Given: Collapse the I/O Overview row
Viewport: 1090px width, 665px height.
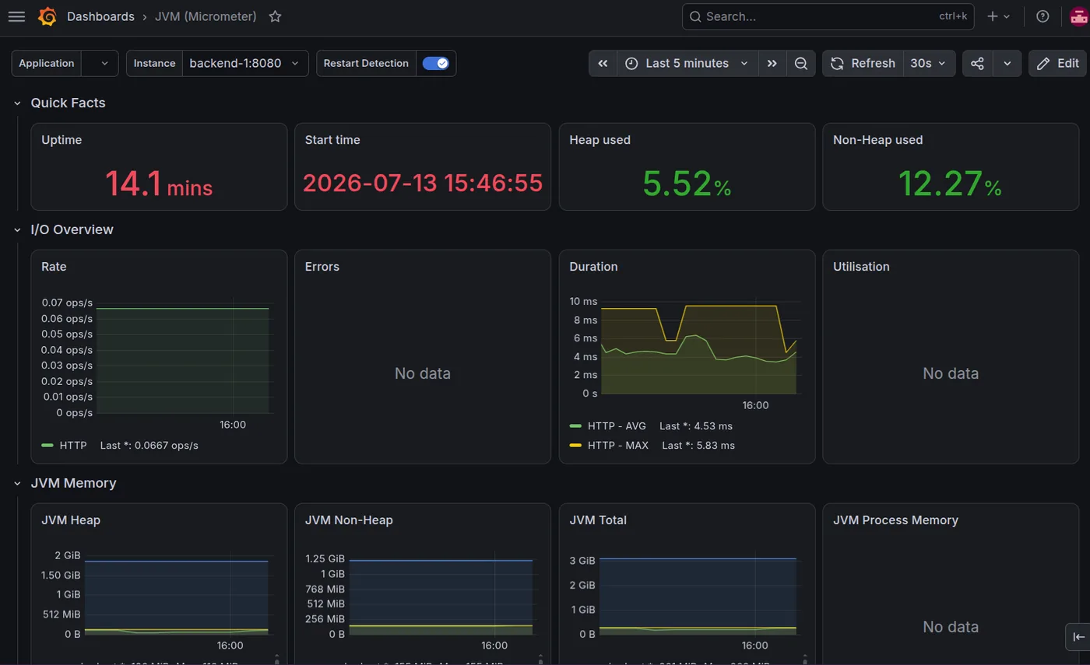Looking at the screenshot, I should (x=17, y=229).
